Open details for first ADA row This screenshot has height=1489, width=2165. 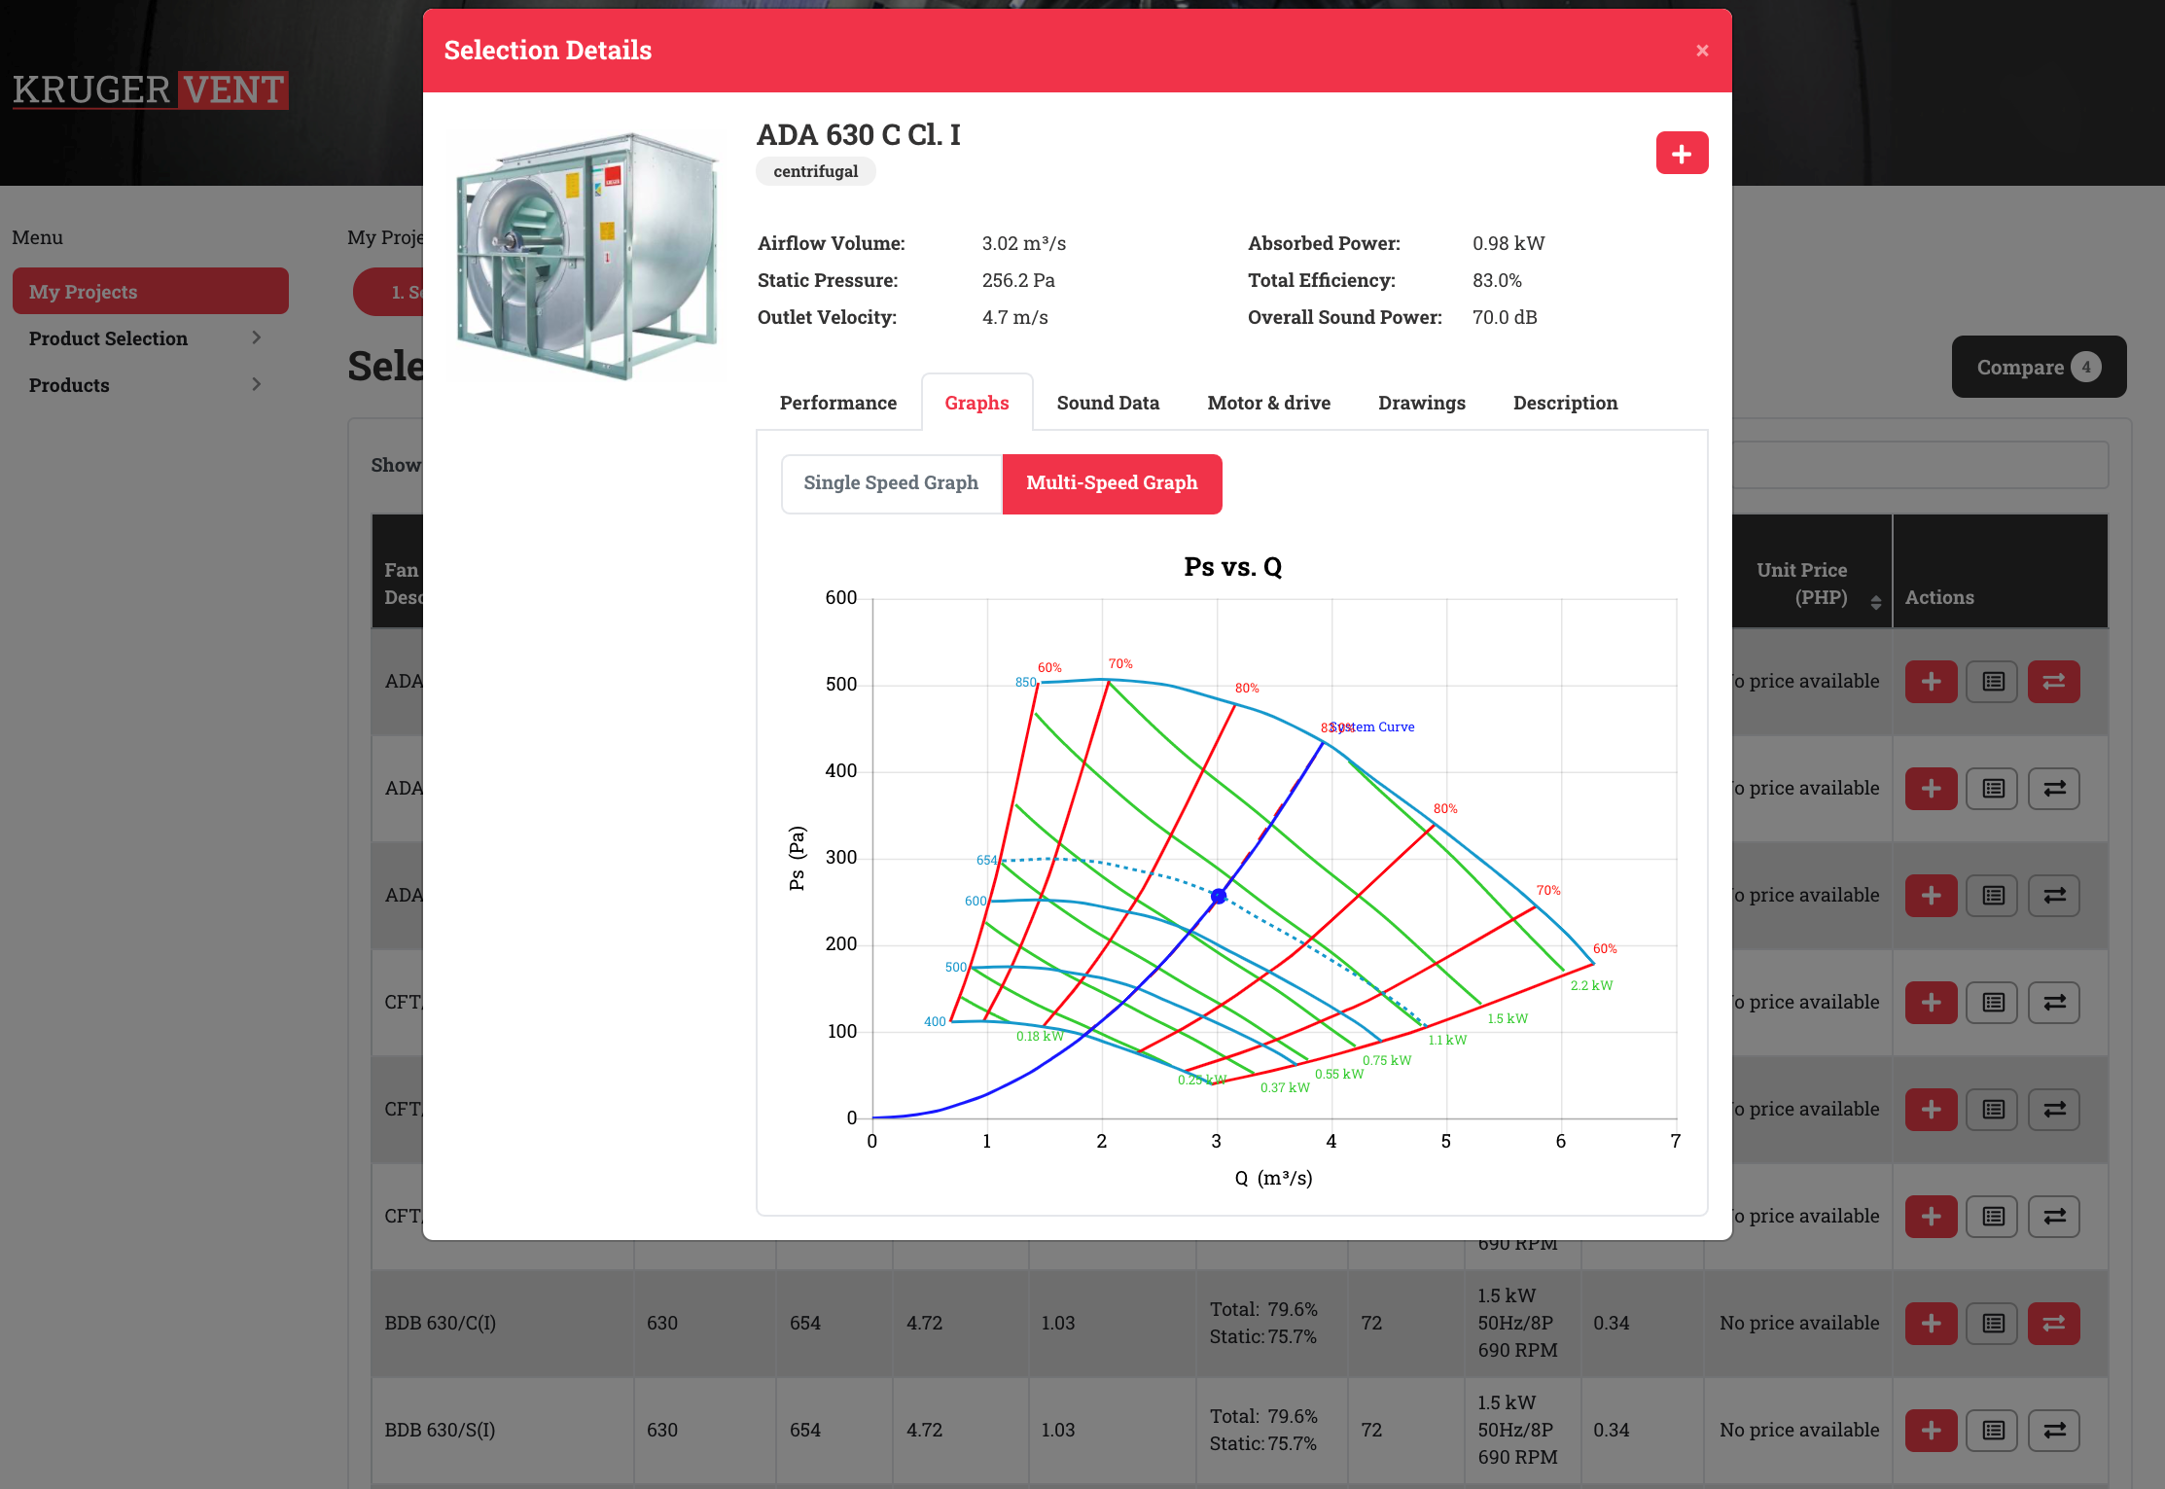tap(1993, 682)
